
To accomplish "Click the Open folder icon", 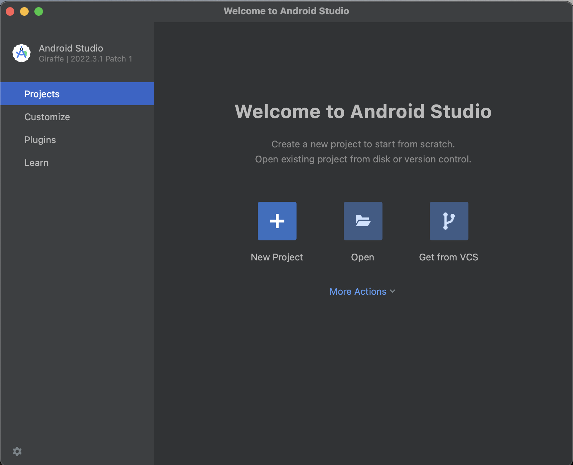I will [363, 221].
